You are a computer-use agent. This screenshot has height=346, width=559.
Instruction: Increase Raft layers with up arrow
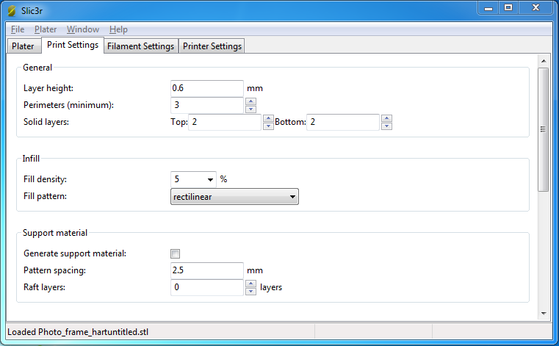[251, 284]
